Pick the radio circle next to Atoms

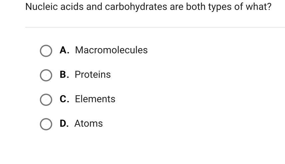tap(46, 124)
